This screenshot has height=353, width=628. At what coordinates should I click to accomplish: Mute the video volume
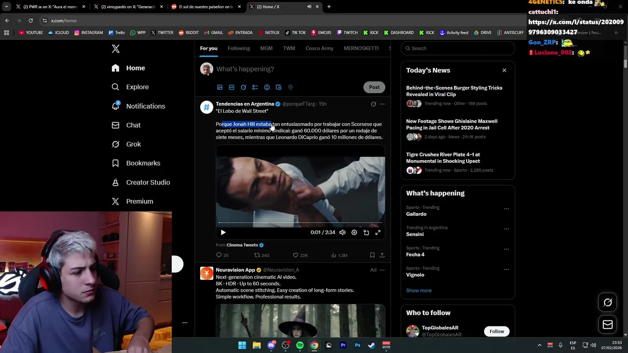click(342, 232)
